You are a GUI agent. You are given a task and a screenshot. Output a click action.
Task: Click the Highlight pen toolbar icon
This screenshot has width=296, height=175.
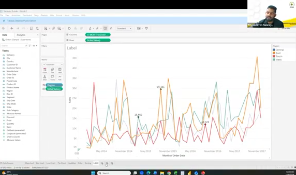(x=90, y=28)
